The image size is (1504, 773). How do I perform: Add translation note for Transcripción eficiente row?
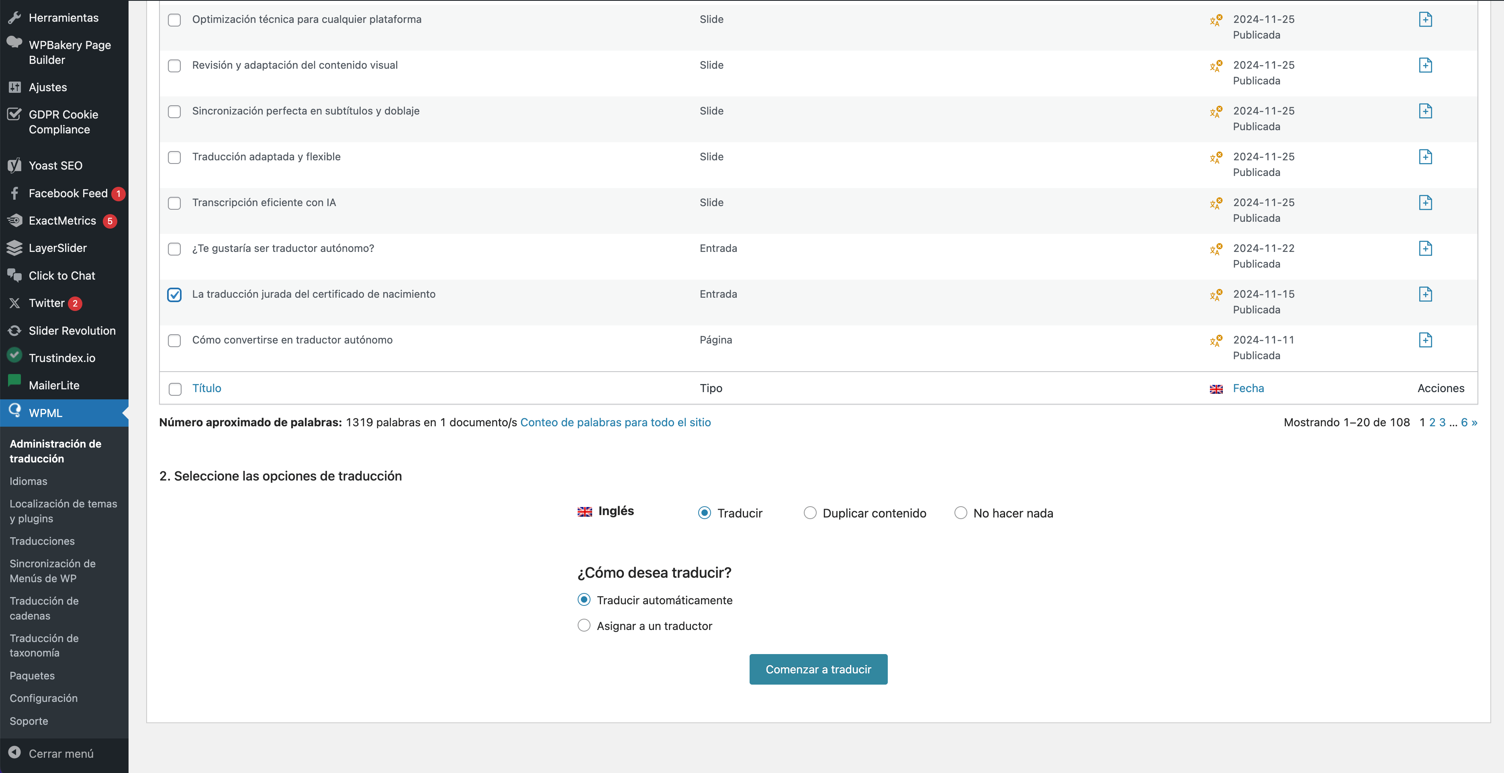(1425, 202)
